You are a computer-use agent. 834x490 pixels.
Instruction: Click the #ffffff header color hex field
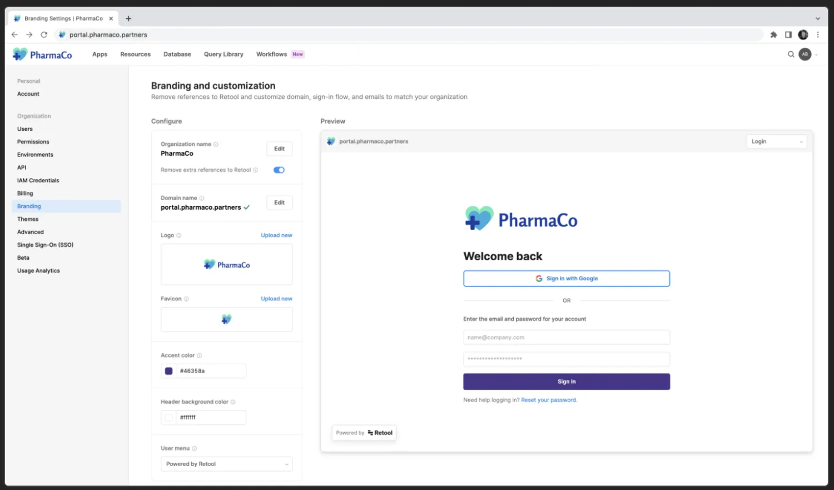(211, 418)
